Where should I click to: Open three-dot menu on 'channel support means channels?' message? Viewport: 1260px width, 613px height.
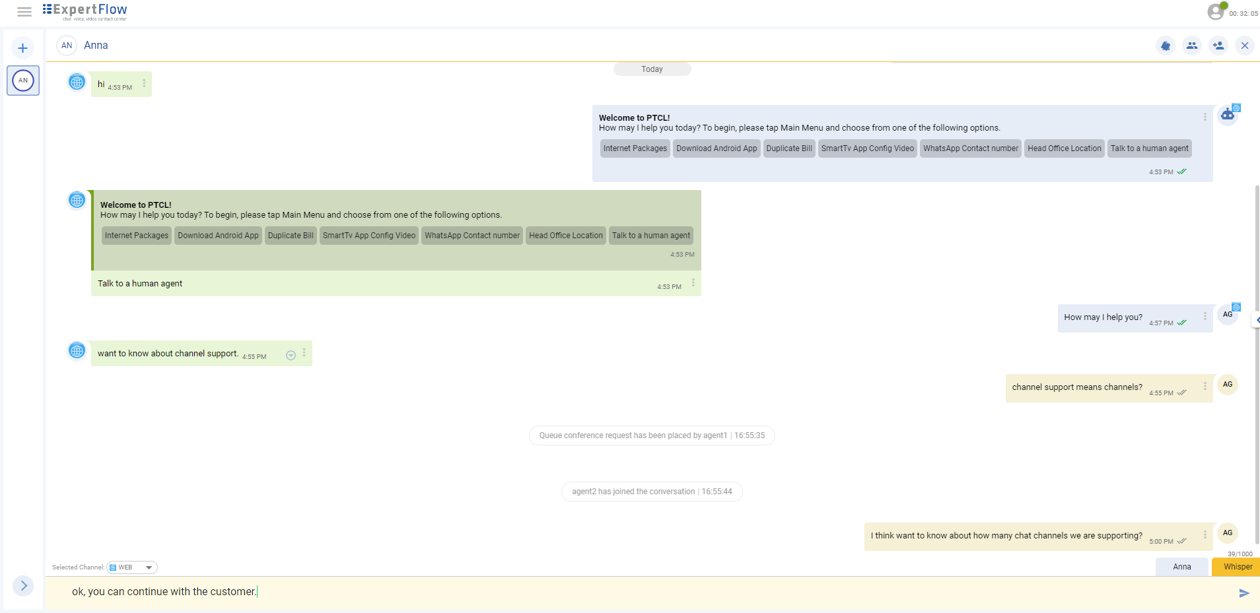click(1205, 386)
